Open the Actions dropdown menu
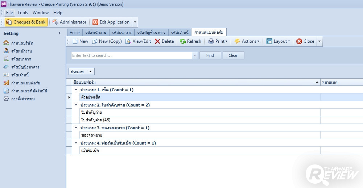Image resolution: width=363 pixels, height=188 pixels. coord(258,41)
